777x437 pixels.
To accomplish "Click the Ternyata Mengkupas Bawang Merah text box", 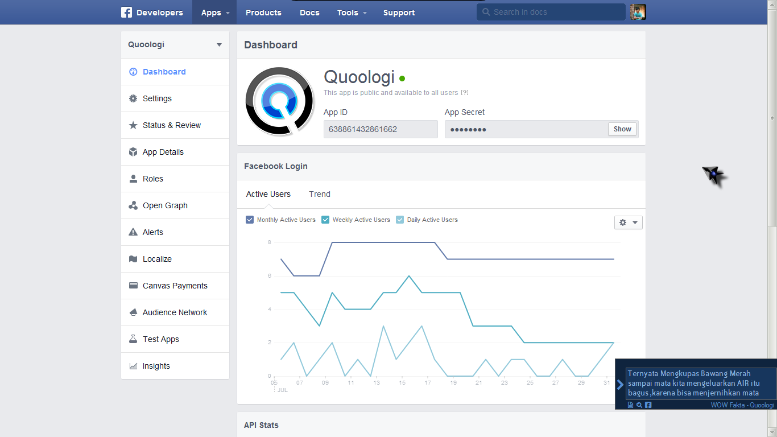I will tap(701, 383).
